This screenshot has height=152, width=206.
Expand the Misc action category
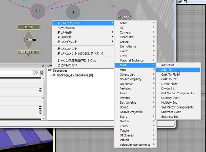[x=135, y=70]
